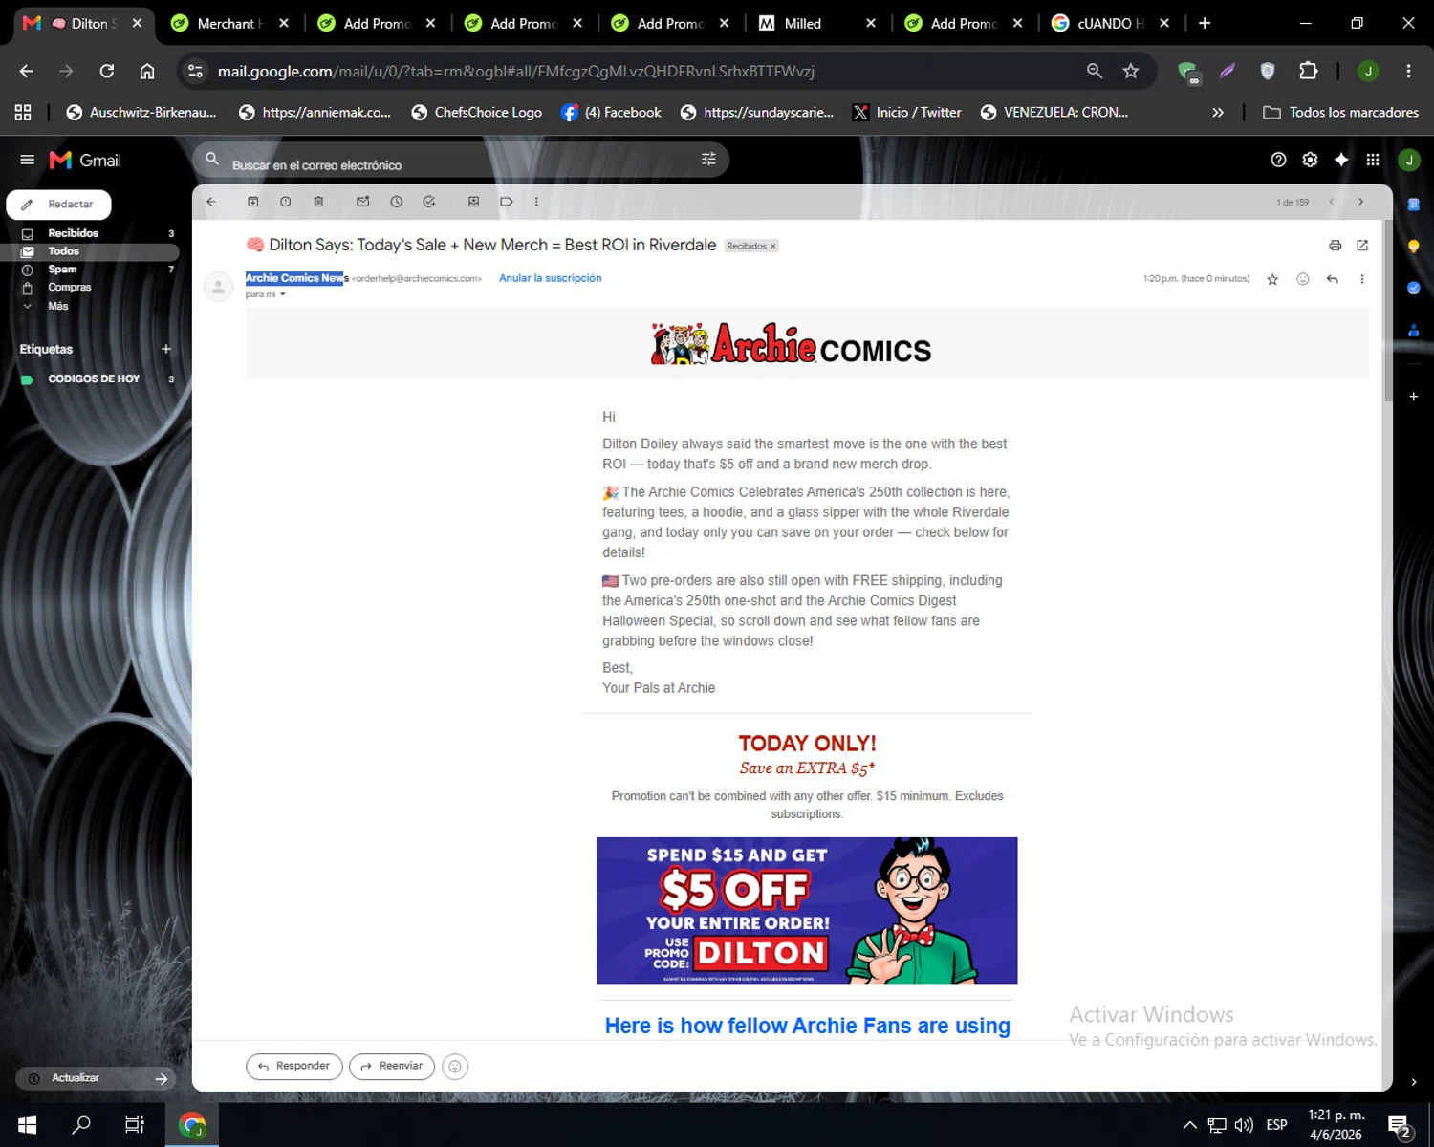Reply using arrow in message header
Image resolution: width=1434 pixels, height=1147 pixels.
coord(1333,279)
